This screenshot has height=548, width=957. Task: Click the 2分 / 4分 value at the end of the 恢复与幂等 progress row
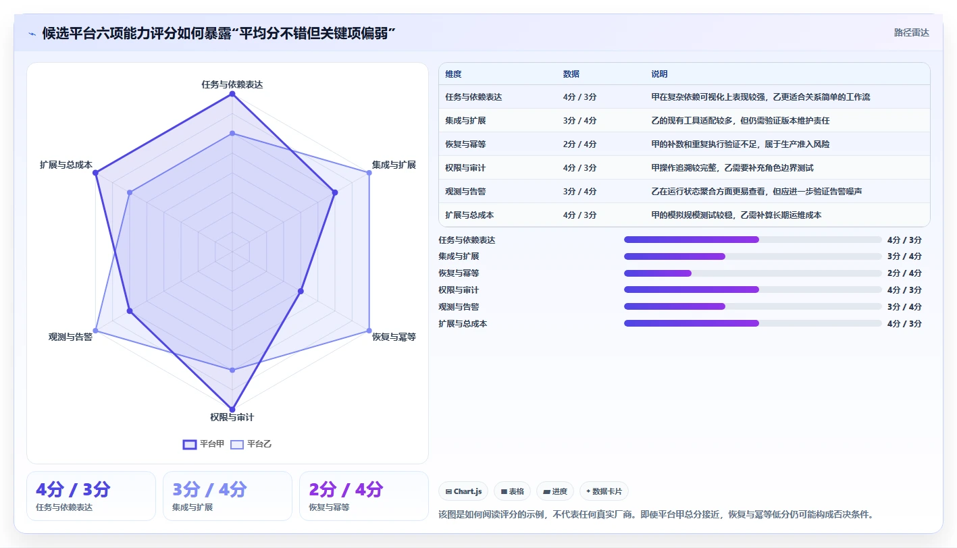pyautogui.click(x=904, y=273)
